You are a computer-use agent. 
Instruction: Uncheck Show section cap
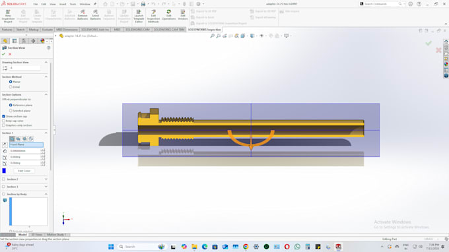click(4, 116)
